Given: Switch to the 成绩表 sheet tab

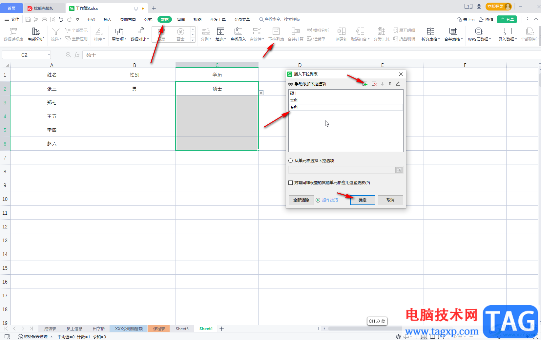Looking at the screenshot, I should [50, 329].
